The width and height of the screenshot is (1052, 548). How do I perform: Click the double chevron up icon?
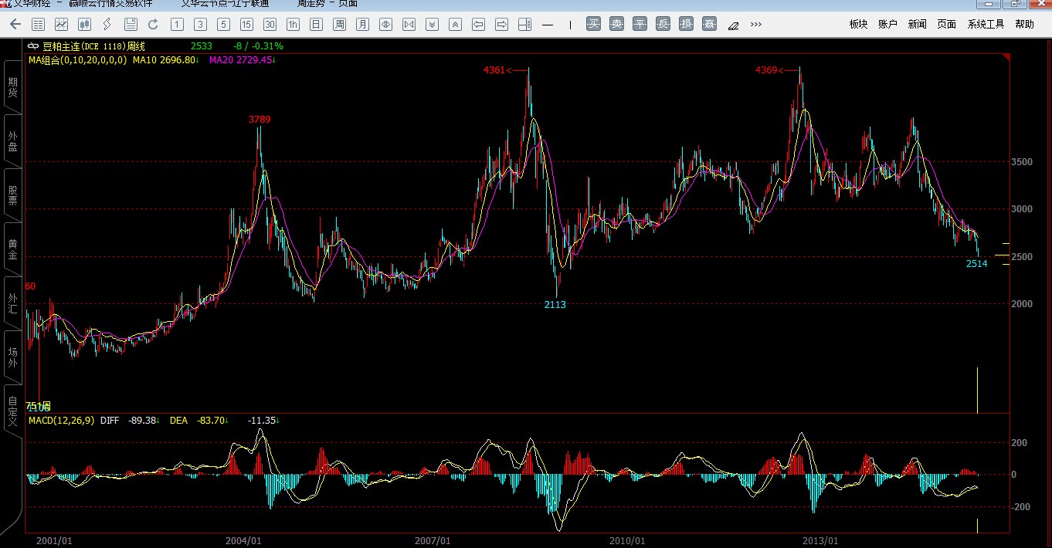[455, 25]
